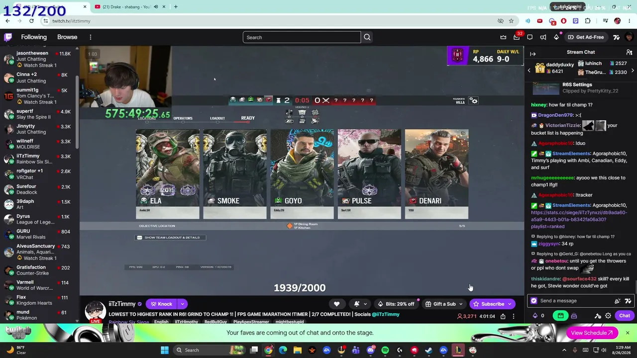Open jasontheween channel in sidebar
The height and width of the screenshot is (358, 637).
[x=39, y=59]
